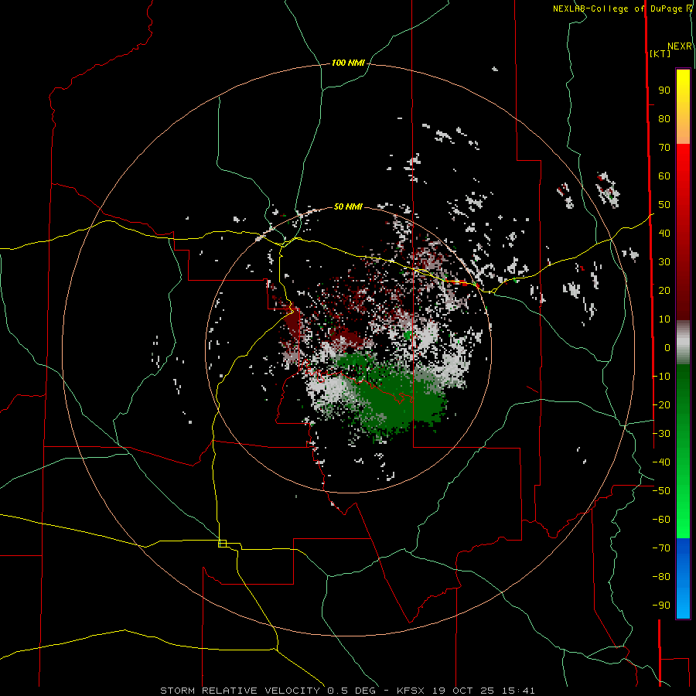
Task: Click the 70 value on velocity scale
Action: coord(664,148)
